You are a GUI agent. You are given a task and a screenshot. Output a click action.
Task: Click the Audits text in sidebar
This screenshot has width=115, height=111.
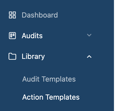click(32, 36)
